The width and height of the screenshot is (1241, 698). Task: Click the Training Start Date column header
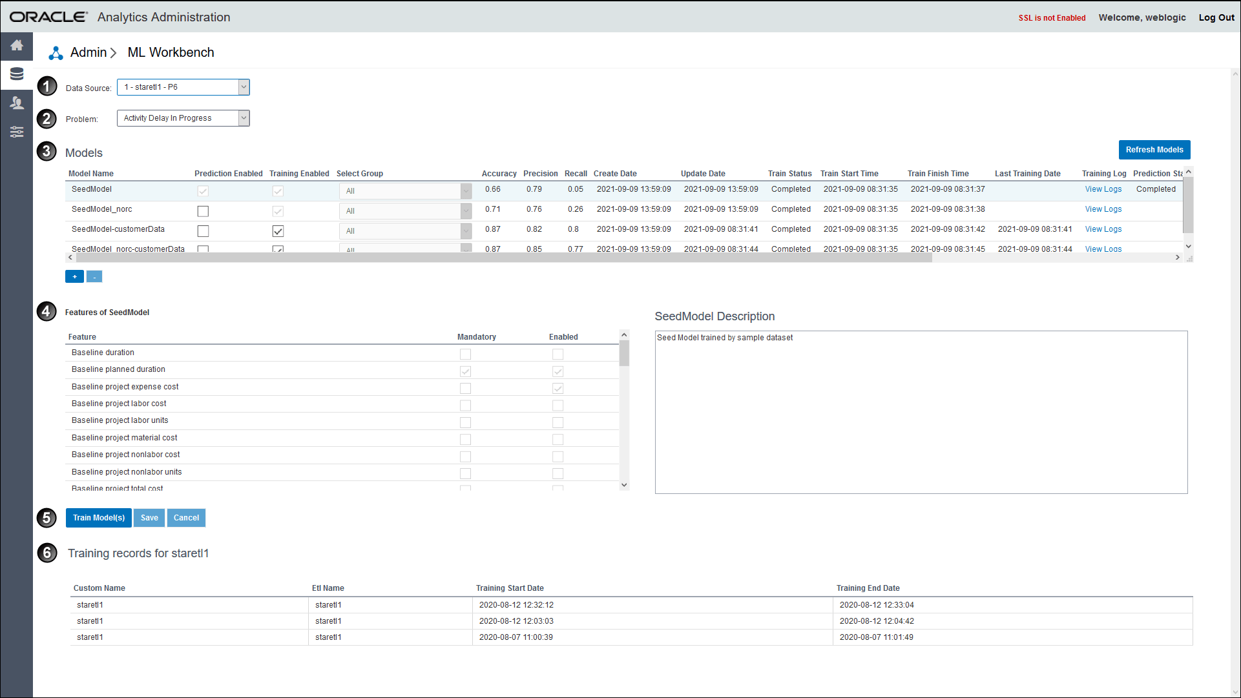(510, 588)
